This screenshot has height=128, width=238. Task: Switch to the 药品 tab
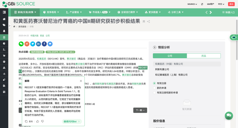pyautogui.click(x=204, y=56)
